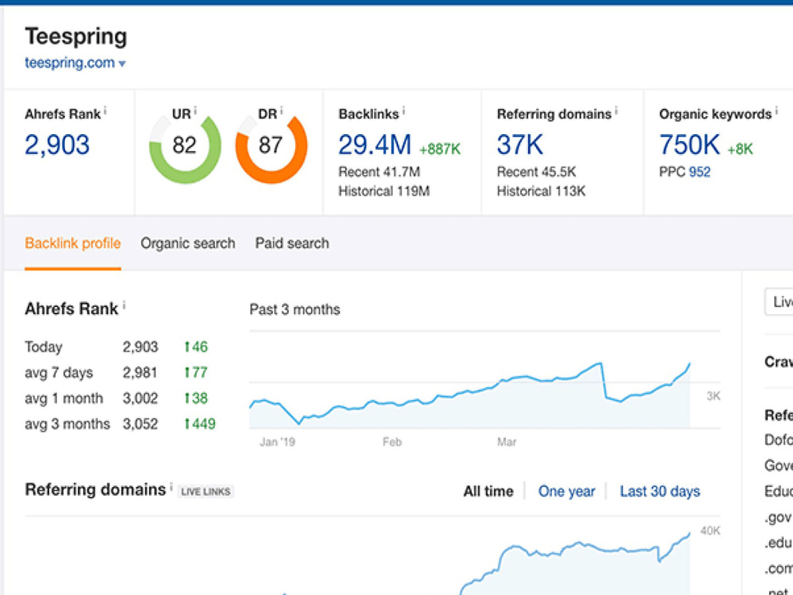
Task: Click info icon beside Ahrefs Rank chart title
Action: tap(124, 305)
